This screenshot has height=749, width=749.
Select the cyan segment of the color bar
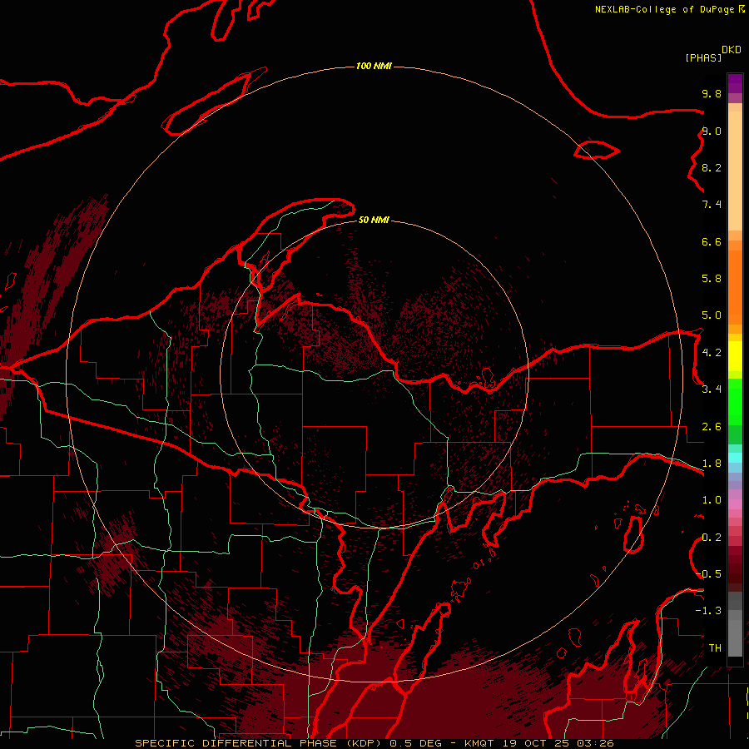pyautogui.click(x=735, y=458)
